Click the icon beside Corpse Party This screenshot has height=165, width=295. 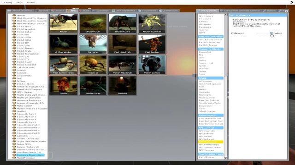pos(14,76)
